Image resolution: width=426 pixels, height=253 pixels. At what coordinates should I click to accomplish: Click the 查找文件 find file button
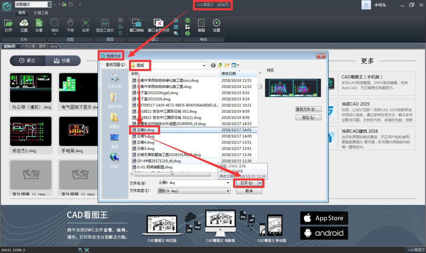(x=308, y=109)
